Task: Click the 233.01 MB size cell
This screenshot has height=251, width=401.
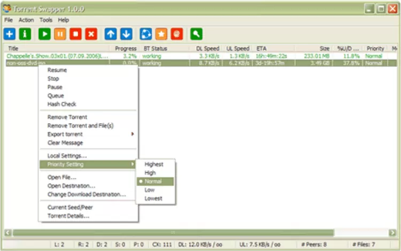Action: (x=317, y=56)
